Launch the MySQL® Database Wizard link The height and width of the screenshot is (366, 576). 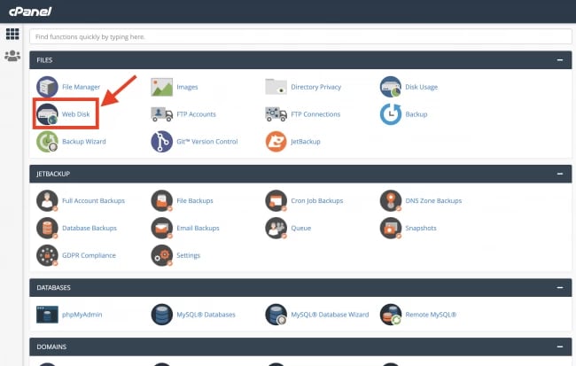click(330, 315)
